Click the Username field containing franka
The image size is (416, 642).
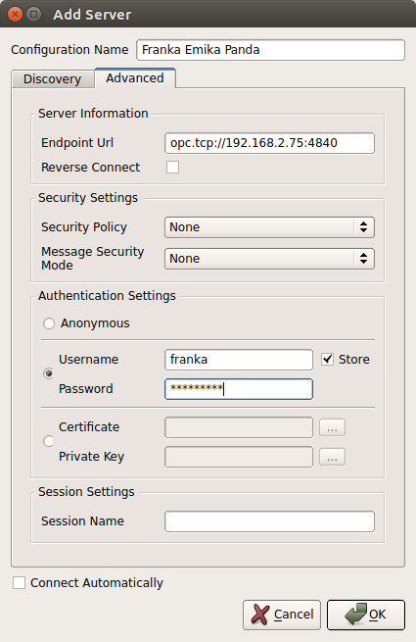point(239,360)
